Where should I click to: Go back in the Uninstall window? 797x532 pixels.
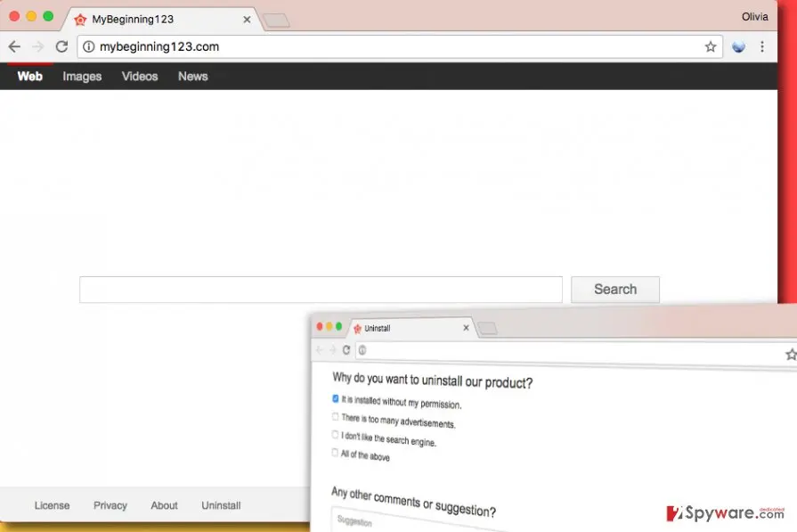(x=319, y=350)
